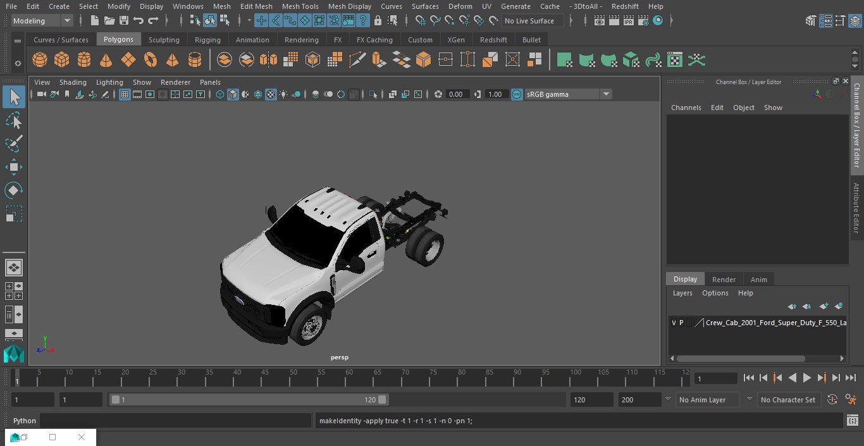The width and height of the screenshot is (864, 446).
Task: Click the time range slider bar
Action: pyautogui.click(x=249, y=400)
